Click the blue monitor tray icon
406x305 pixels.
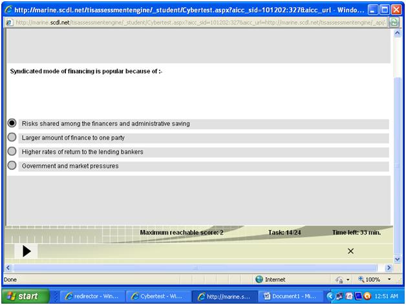(358, 296)
